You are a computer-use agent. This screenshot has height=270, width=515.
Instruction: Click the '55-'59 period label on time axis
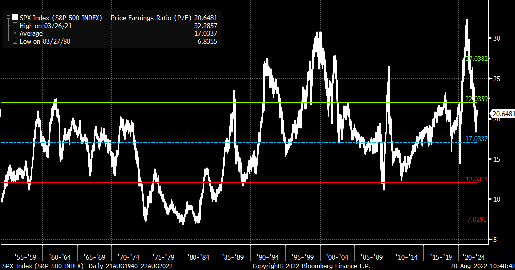[26, 257]
